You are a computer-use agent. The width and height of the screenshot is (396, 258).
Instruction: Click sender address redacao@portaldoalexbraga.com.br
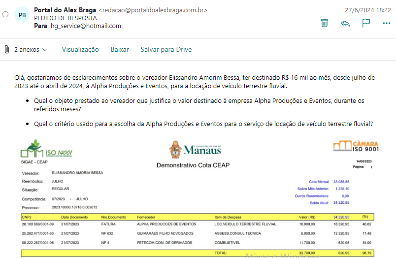[x=153, y=10]
